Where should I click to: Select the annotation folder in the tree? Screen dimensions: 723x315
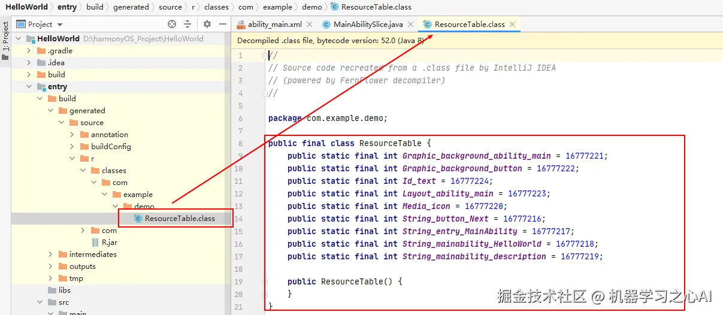(110, 135)
